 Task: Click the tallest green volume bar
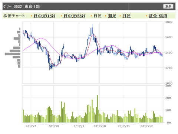pyautogui.click(x=98, y=109)
